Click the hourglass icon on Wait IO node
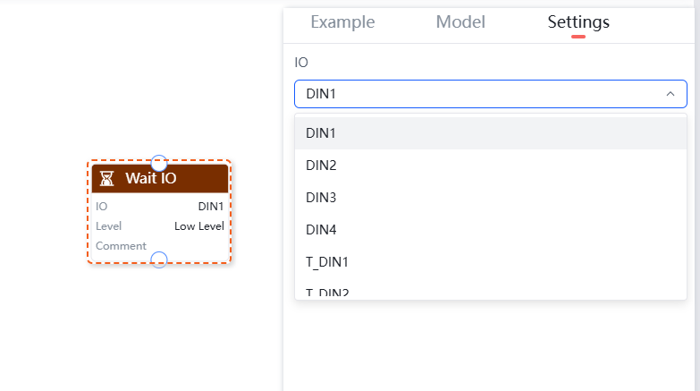Image resolution: width=700 pixels, height=391 pixels. click(x=106, y=178)
